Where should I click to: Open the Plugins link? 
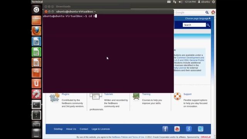65,94
